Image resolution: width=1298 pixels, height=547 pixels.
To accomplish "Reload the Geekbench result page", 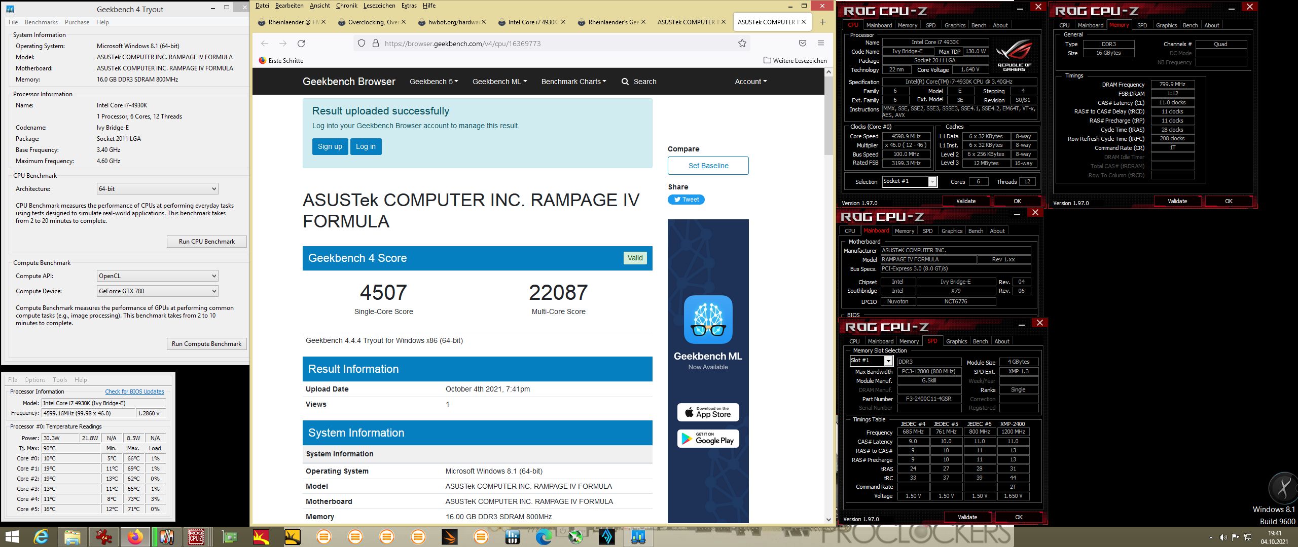I will tap(301, 44).
